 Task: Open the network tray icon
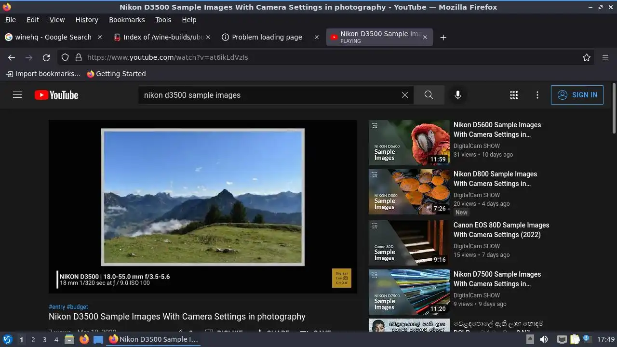pyautogui.click(x=562, y=339)
